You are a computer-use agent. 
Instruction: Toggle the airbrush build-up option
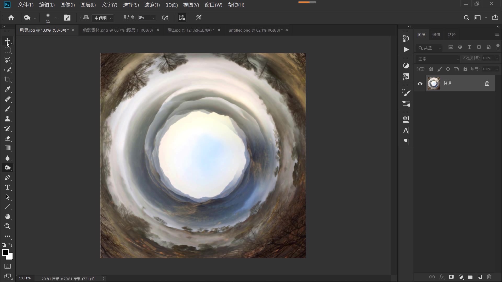pyautogui.click(x=165, y=17)
